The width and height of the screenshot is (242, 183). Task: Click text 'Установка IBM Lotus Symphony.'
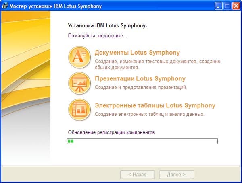(x=108, y=26)
